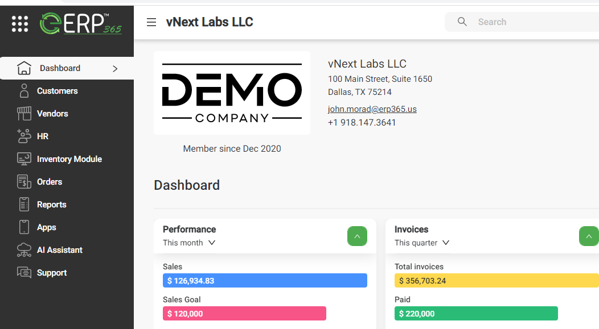The image size is (599, 329).
Task: Click the Inventory Module monitor icon
Action: (x=24, y=159)
